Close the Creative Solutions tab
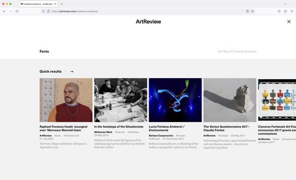Viewport: 296px width, 180px height. [55, 4]
